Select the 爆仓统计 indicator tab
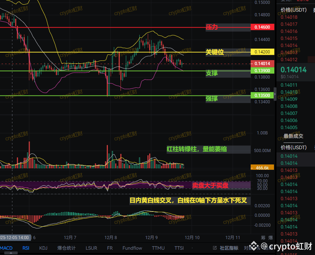This screenshot has height=255, width=315. coord(66,248)
